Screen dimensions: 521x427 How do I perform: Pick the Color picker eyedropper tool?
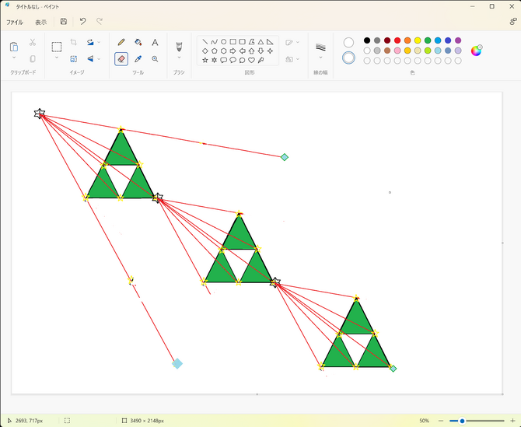(x=138, y=58)
